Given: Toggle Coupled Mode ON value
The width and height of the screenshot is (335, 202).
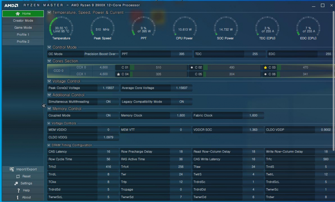Looking at the screenshot, I should (x=108, y=115).
